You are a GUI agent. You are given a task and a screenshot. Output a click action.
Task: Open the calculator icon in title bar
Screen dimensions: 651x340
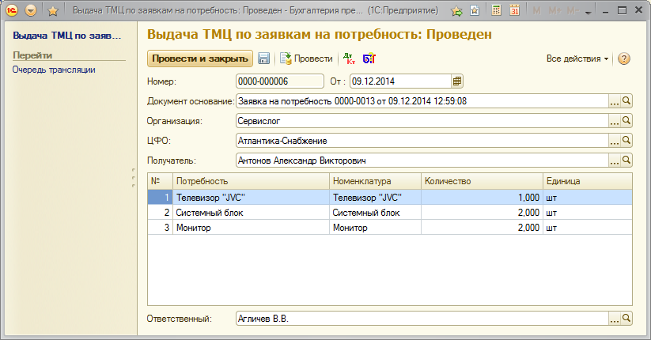tap(496, 11)
